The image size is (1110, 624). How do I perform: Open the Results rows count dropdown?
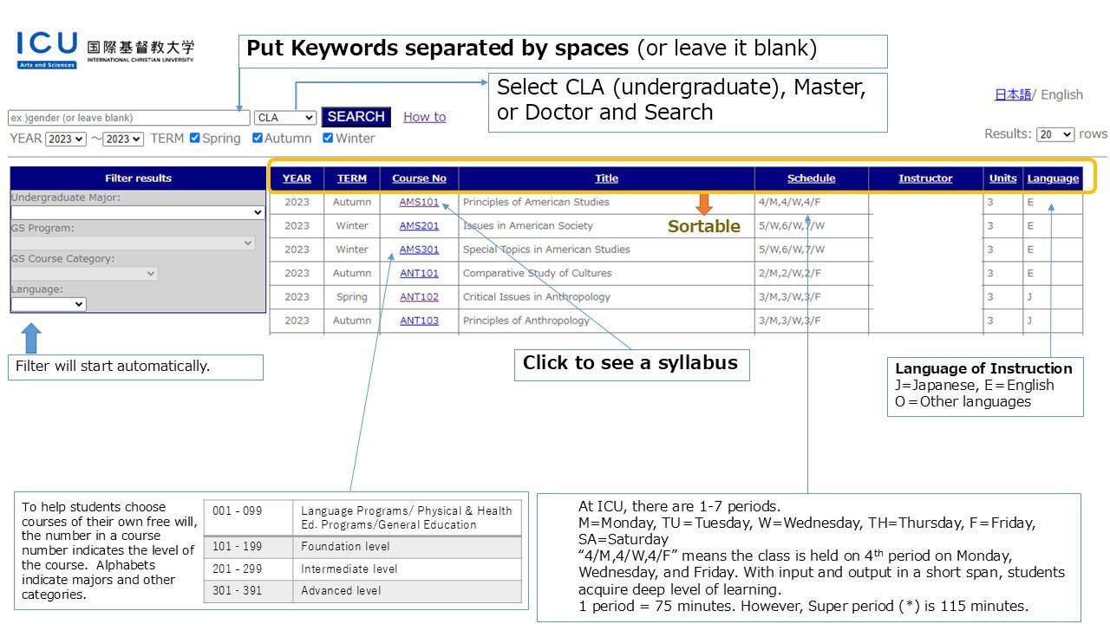1055,134
